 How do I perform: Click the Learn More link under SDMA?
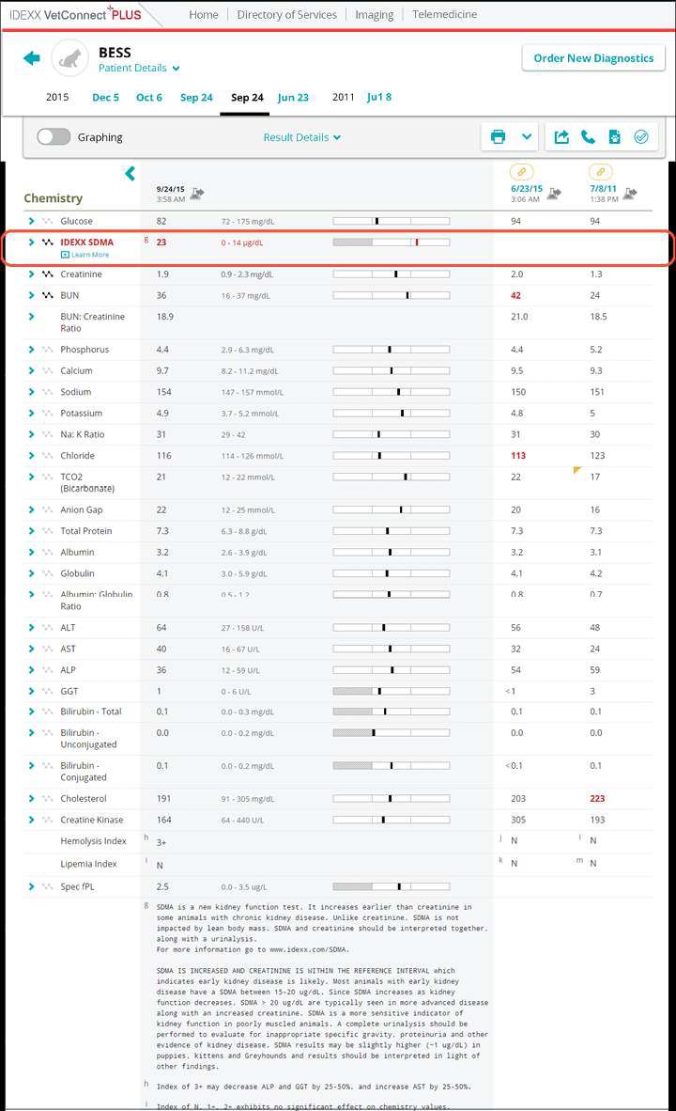click(x=84, y=255)
